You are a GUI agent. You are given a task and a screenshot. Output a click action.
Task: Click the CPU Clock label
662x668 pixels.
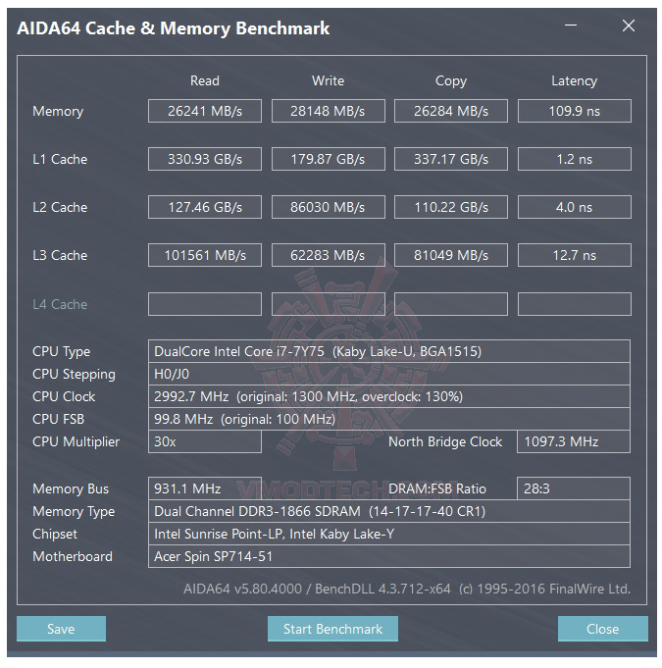pos(64,396)
